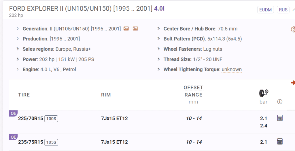Click the 4.0i engine title link
295x151 pixels.
(x=159, y=8)
